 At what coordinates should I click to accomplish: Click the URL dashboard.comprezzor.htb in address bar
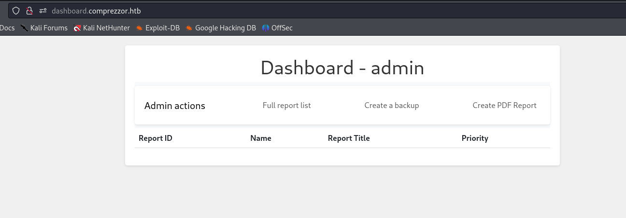(97, 10)
